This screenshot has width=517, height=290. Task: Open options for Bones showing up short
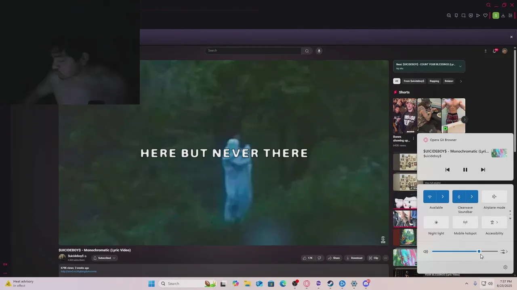(x=413, y=138)
